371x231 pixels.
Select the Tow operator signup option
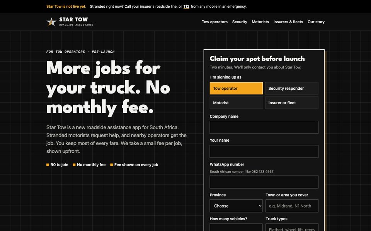[x=236, y=89]
